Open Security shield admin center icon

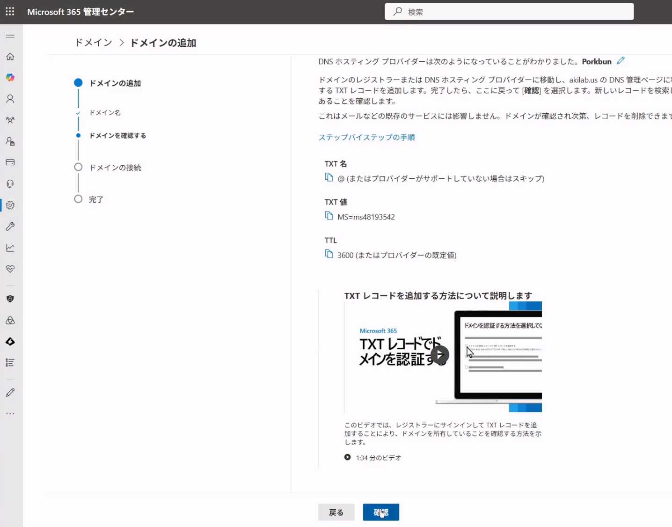pyautogui.click(x=10, y=299)
